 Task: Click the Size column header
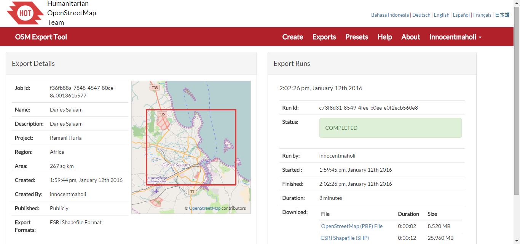432,214
